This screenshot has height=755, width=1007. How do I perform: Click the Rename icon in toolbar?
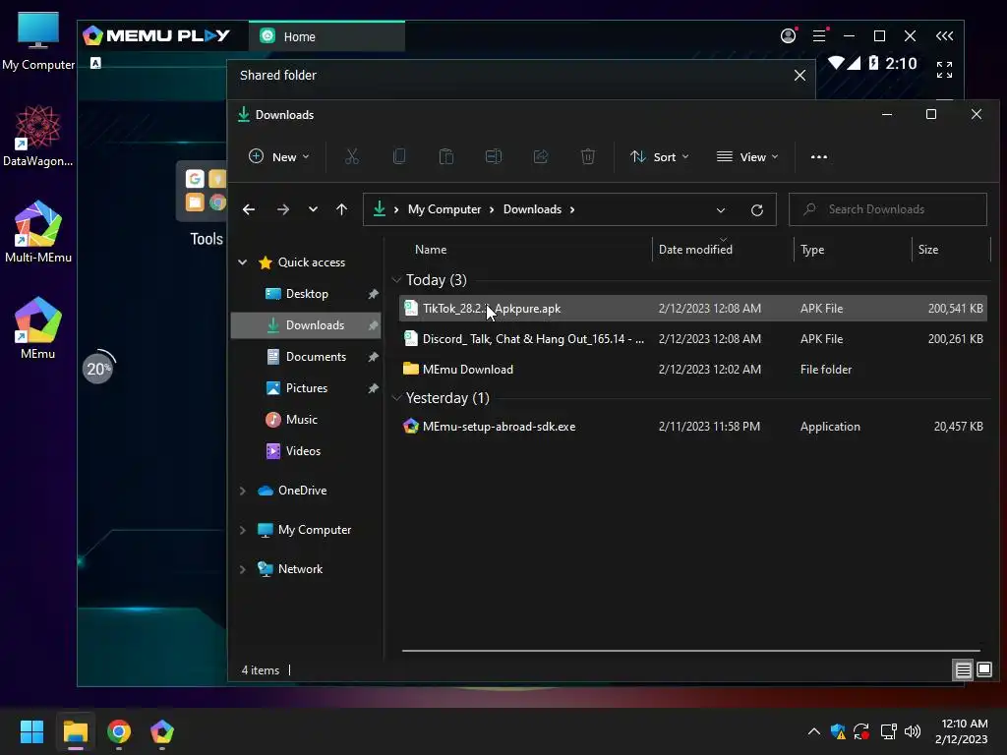click(494, 156)
